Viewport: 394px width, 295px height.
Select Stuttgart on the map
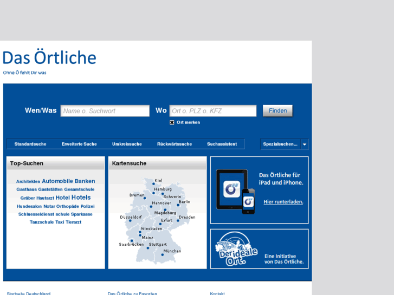(x=158, y=244)
